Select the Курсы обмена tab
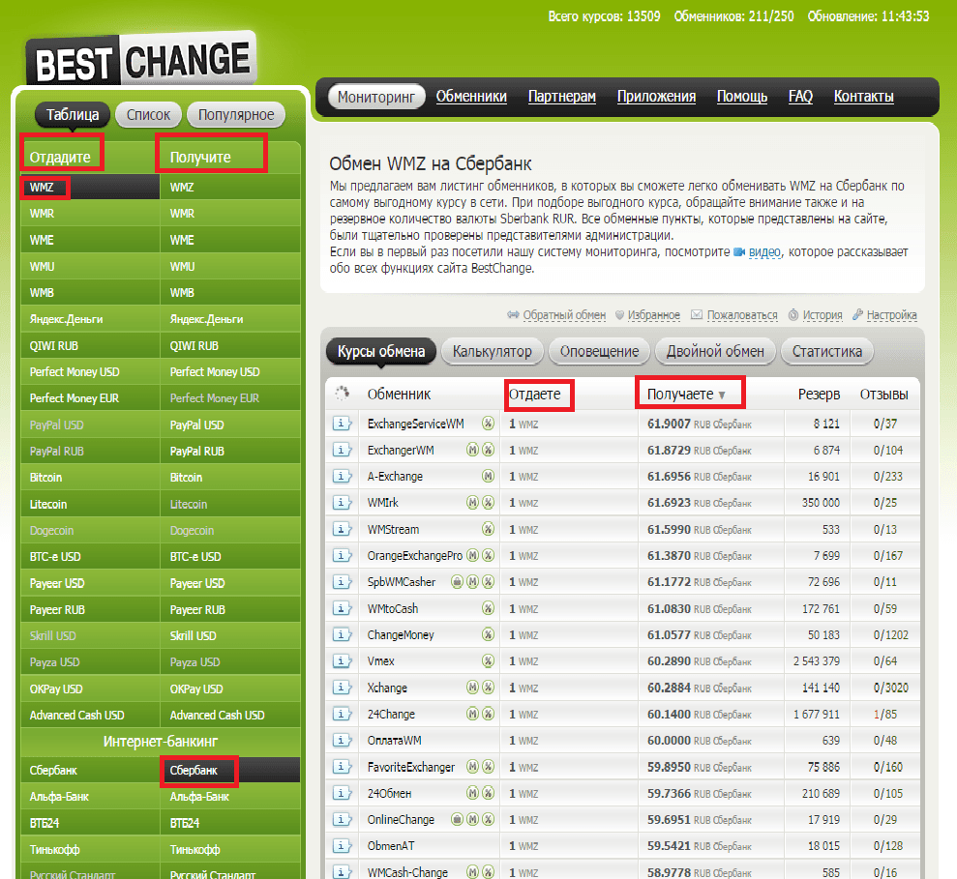957x879 pixels. pos(381,351)
